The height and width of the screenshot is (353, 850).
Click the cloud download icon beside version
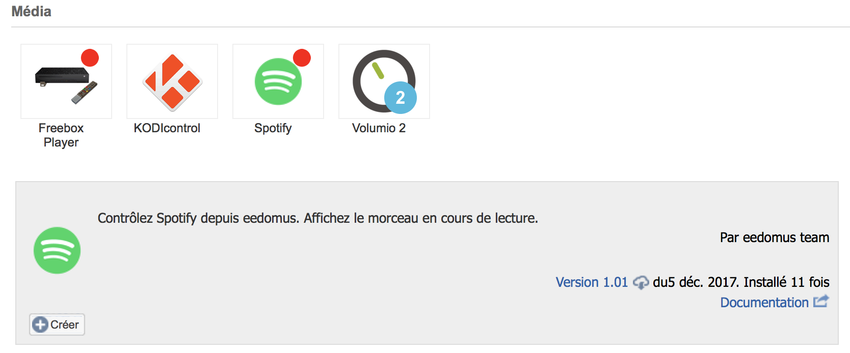coord(641,282)
